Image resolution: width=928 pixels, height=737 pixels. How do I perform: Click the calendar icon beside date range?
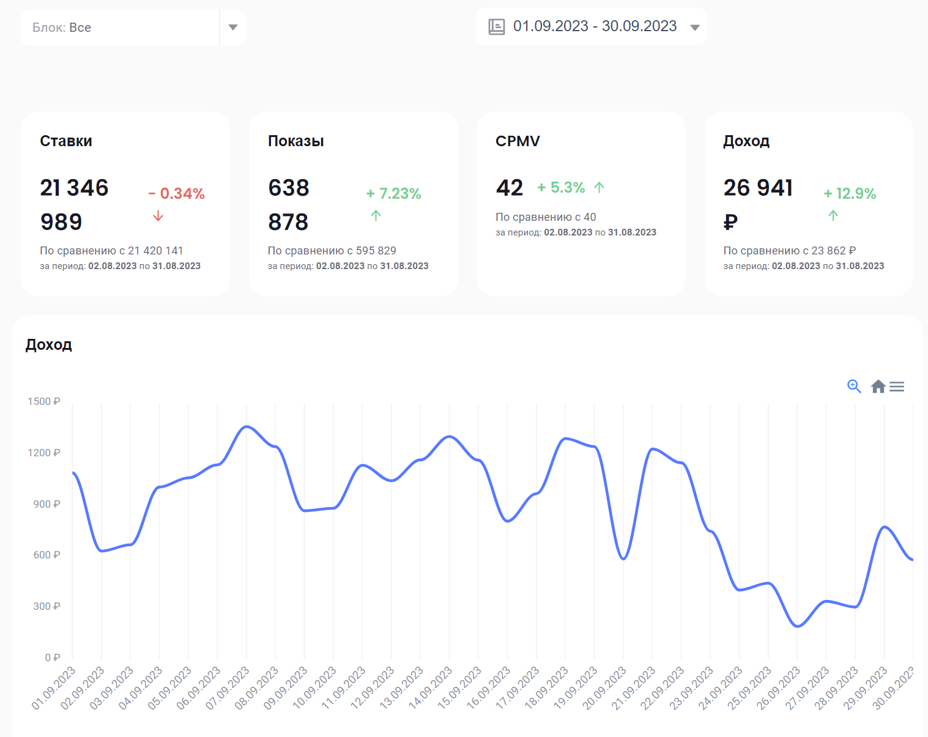click(x=497, y=26)
